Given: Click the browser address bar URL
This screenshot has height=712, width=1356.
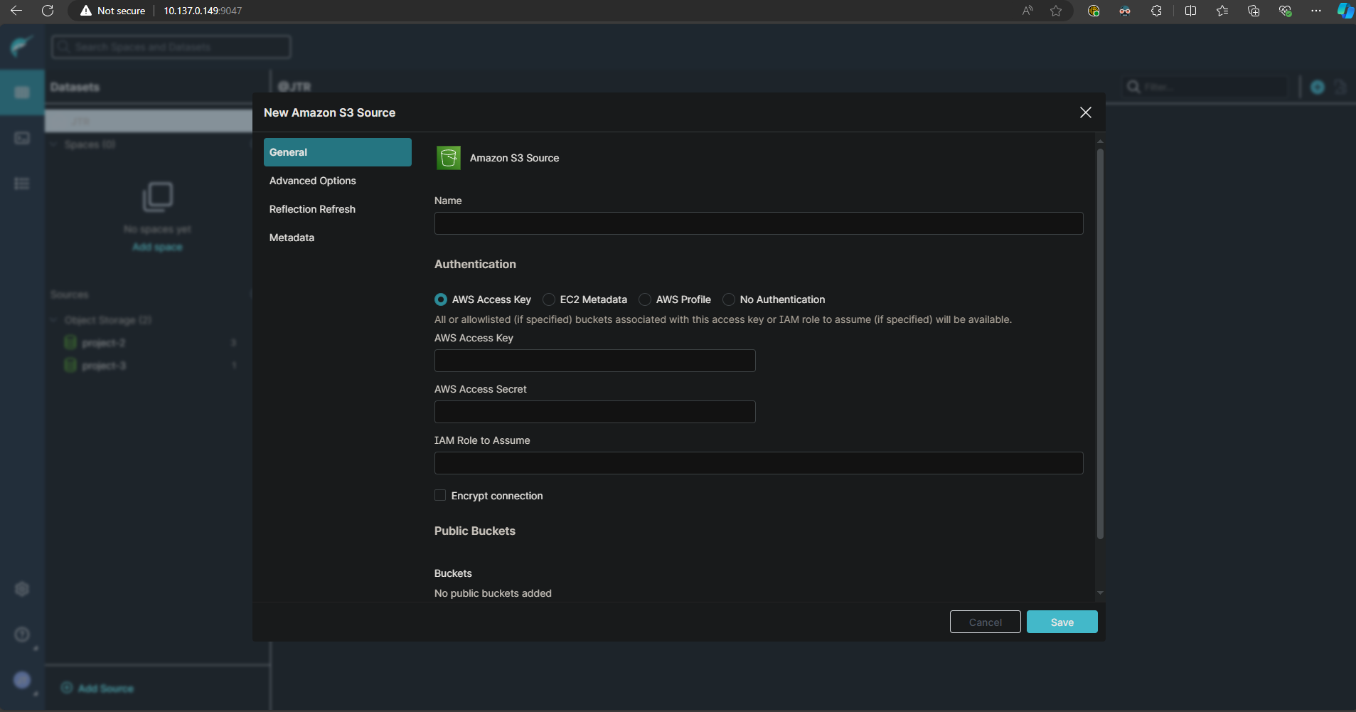Looking at the screenshot, I should pos(203,11).
